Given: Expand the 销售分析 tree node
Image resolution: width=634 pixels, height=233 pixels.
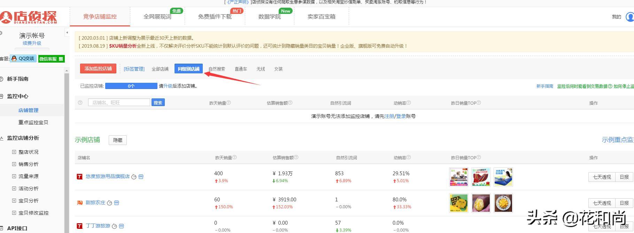Looking at the screenshot, I should pyautogui.click(x=14, y=164).
